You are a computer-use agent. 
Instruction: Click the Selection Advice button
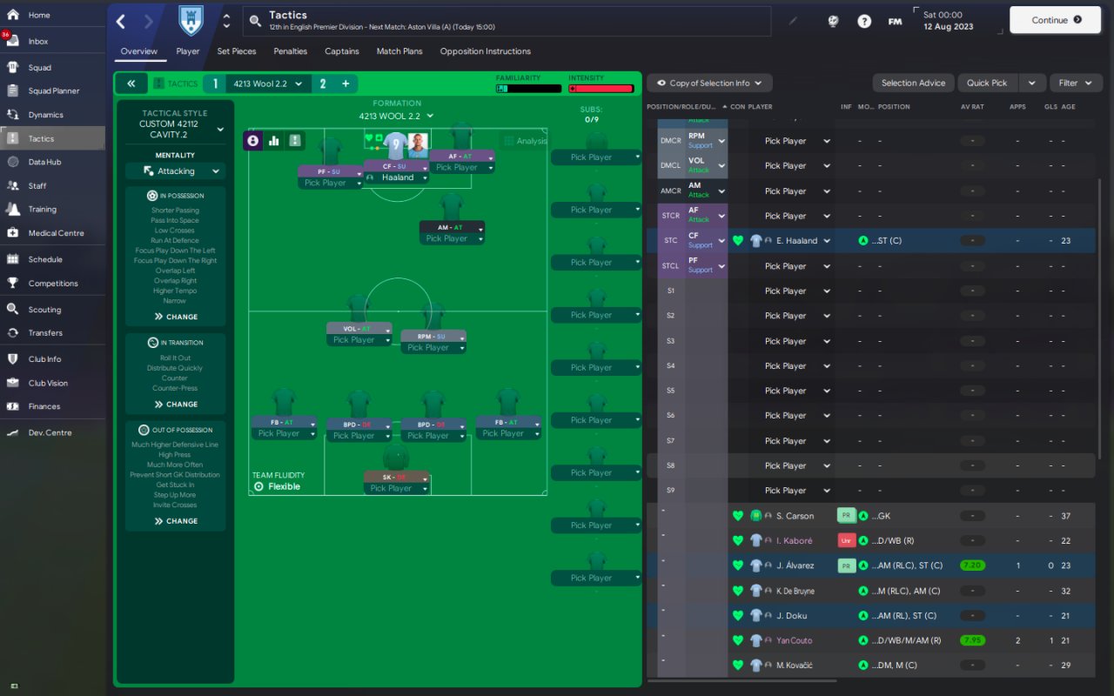click(x=913, y=83)
